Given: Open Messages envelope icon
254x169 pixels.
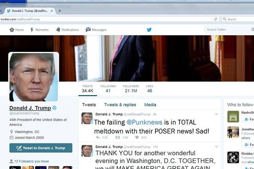Looking at the screenshot, I should (x=88, y=30).
